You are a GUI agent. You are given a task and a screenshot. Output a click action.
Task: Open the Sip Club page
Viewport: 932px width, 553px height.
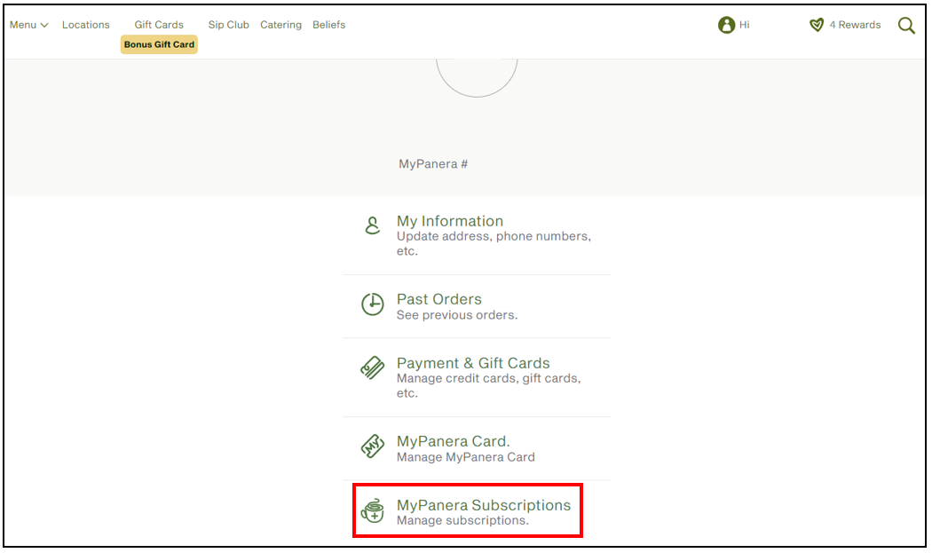(228, 25)
